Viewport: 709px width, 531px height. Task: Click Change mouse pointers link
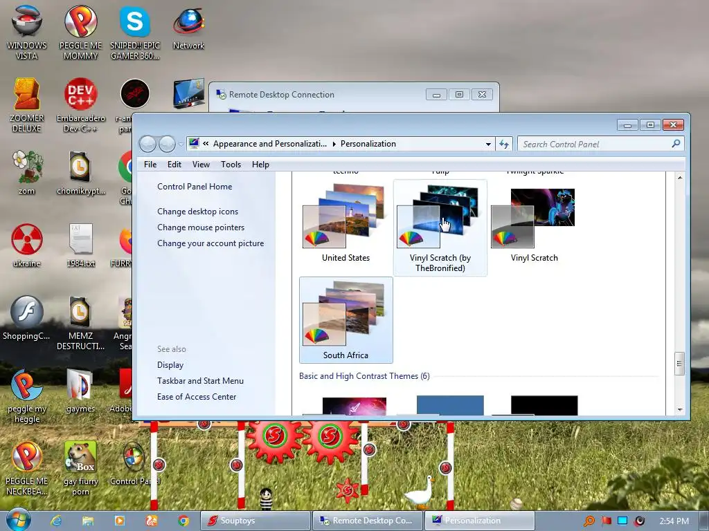(201, 227)
